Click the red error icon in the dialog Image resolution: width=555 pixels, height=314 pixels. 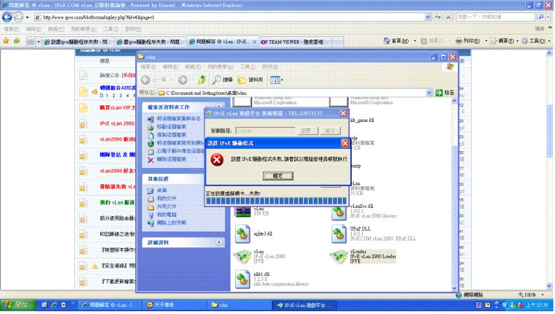(216, 159)
